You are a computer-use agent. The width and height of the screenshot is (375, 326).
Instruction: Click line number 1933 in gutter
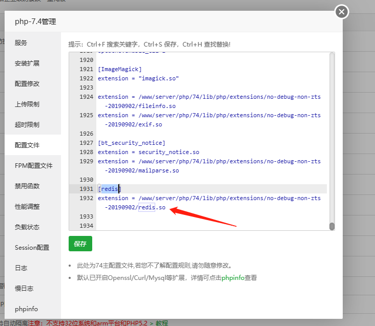pos(87,216)
